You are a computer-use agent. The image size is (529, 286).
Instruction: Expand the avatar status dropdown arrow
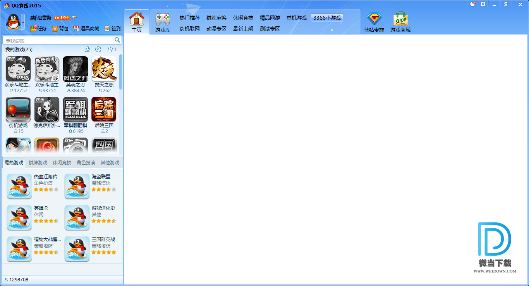click(x=23, y=23)
